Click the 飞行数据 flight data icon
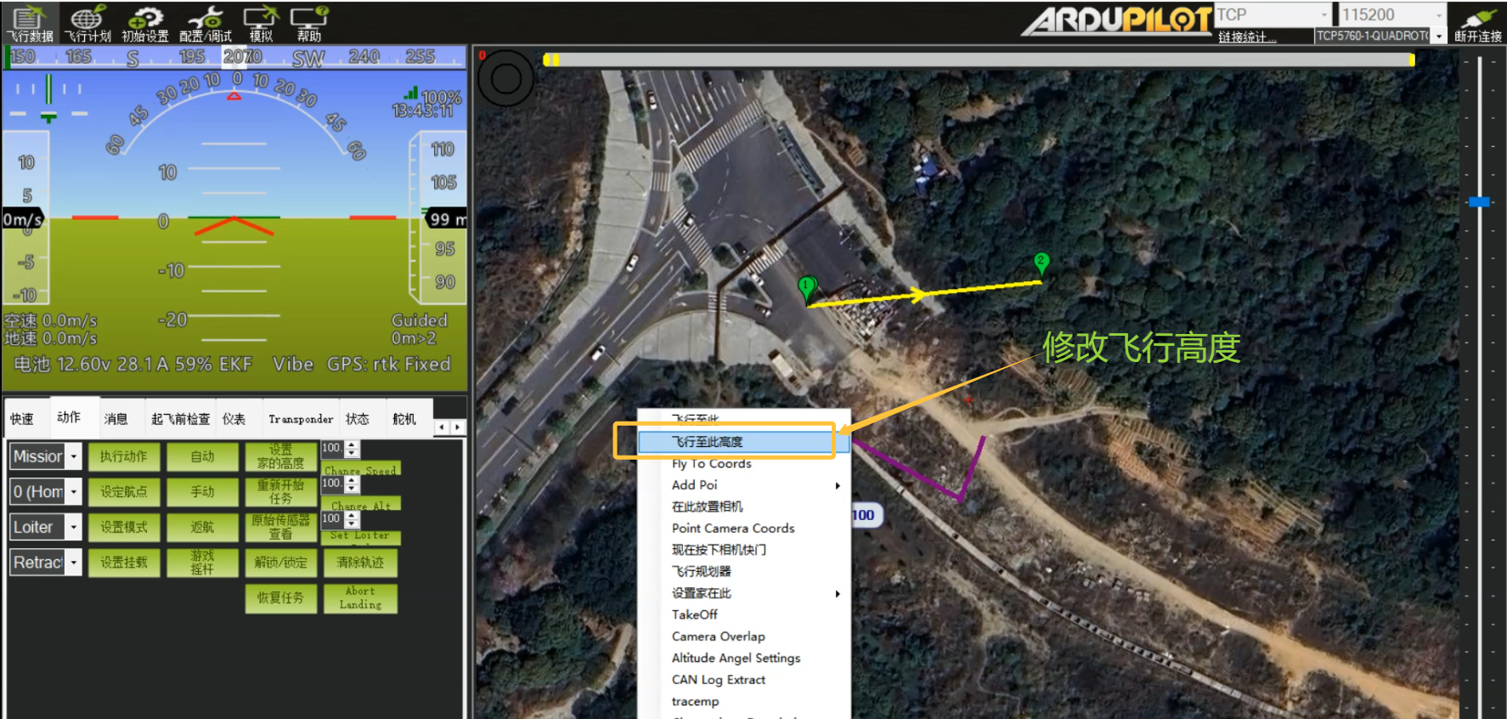The height and width of the screenshot is (719, 1507). click(x=30, y=23)
